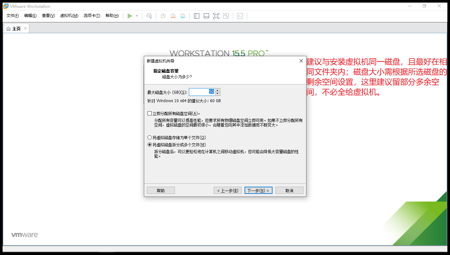450x255 pixels.
Task: Click the 最大磁盘大小 input field
Action: (202, 92)
